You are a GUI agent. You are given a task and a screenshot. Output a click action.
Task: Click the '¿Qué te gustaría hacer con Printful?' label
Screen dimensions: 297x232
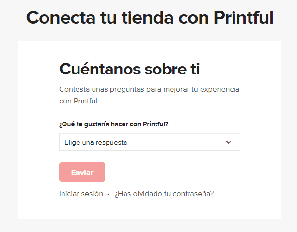114,124
